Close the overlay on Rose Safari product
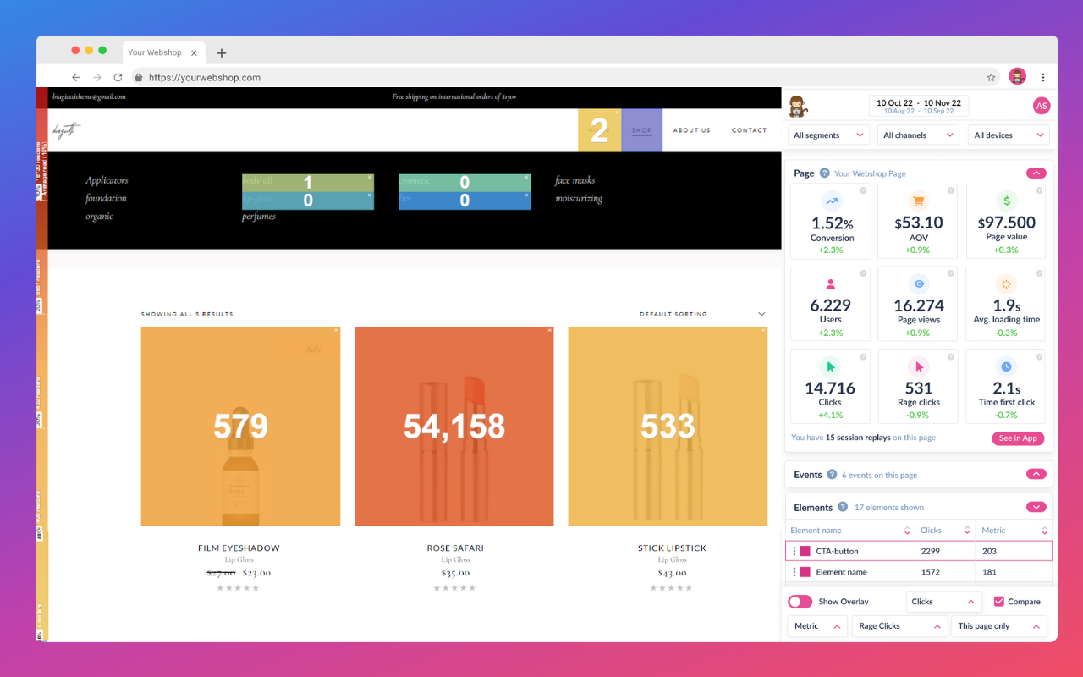 pos(550,330)
